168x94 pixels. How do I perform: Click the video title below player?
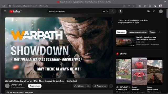click(41, 81)
